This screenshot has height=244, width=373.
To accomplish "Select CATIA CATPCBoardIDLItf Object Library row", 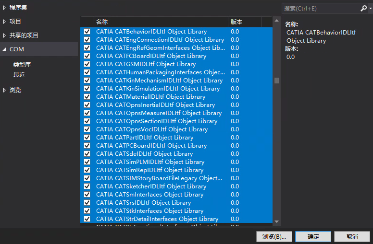I will point(176,146).
